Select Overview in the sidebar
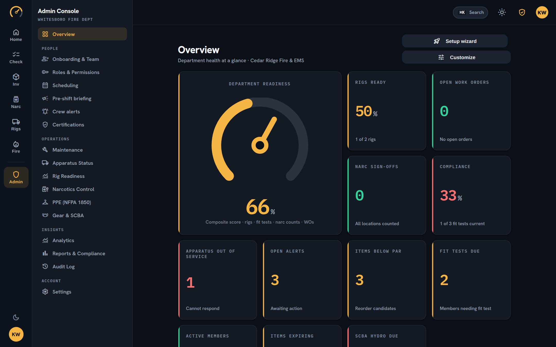 82,34
